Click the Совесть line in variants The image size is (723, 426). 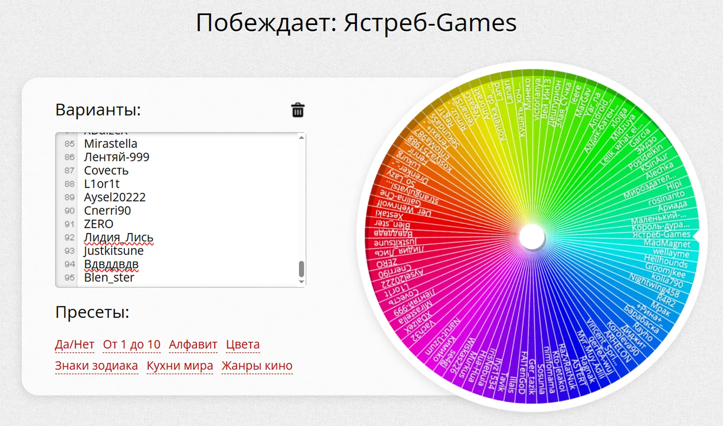tap(106, 170)
